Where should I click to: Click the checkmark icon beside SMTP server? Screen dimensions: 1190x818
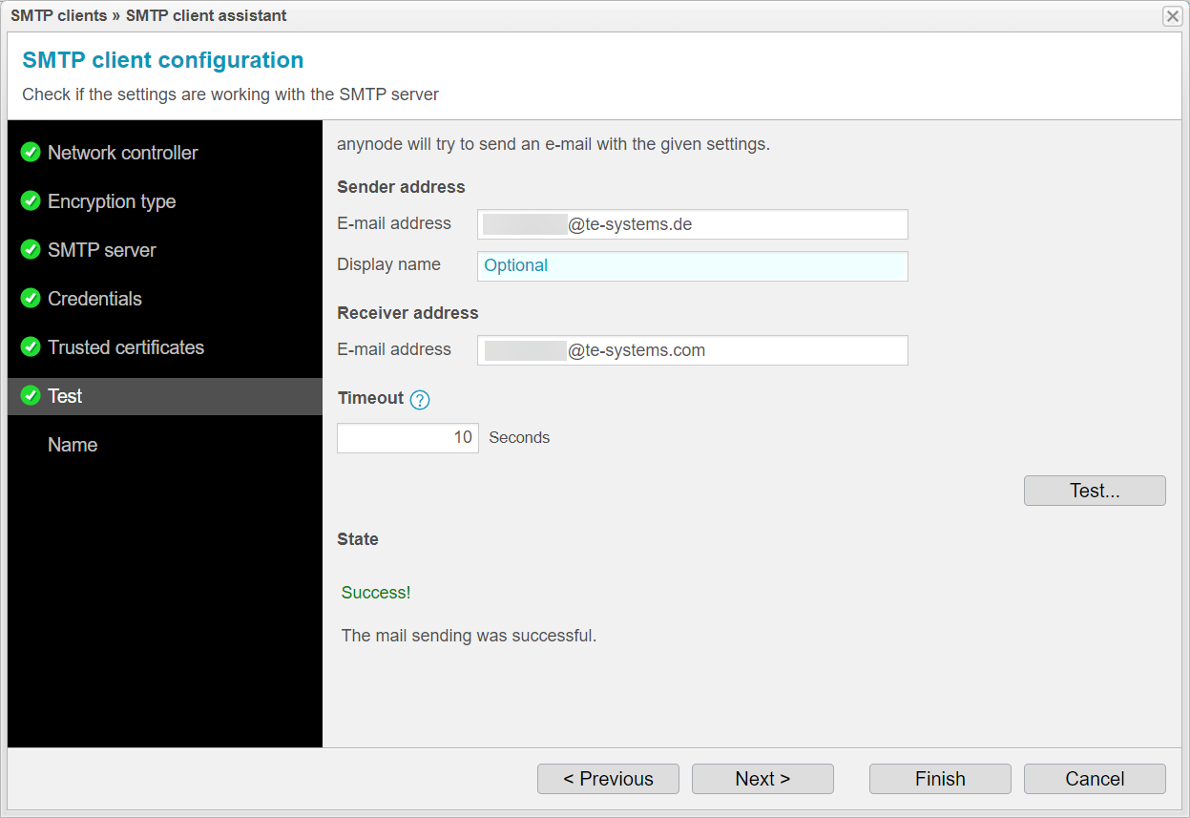[x=30, y=250]
